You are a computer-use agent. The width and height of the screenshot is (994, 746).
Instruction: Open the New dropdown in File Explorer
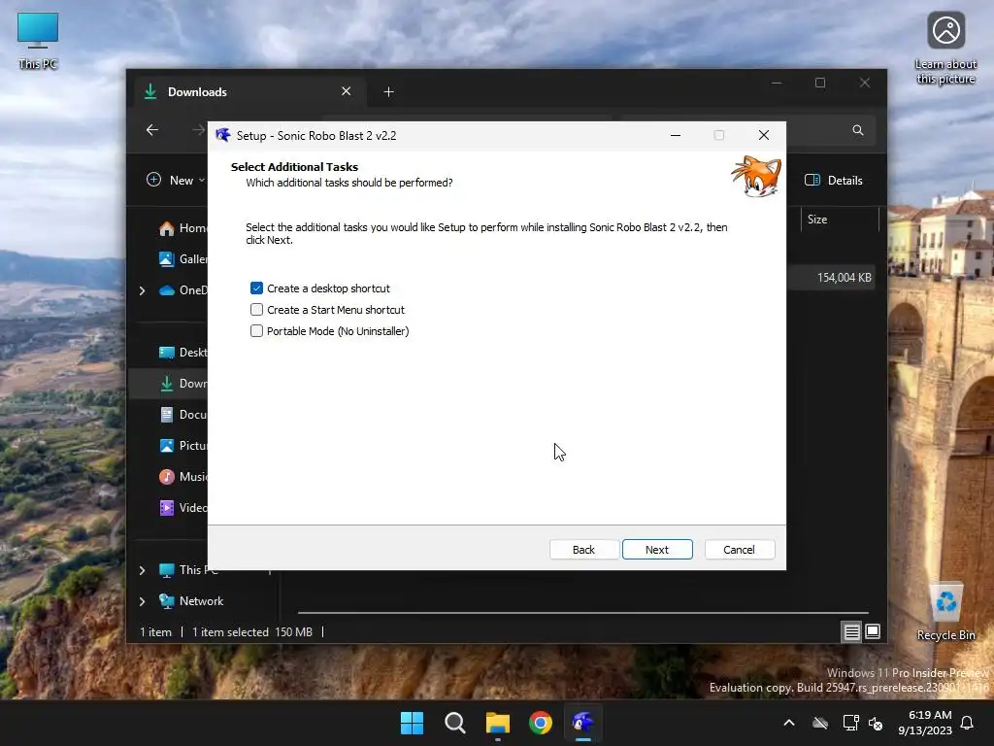tap(176, 180)
